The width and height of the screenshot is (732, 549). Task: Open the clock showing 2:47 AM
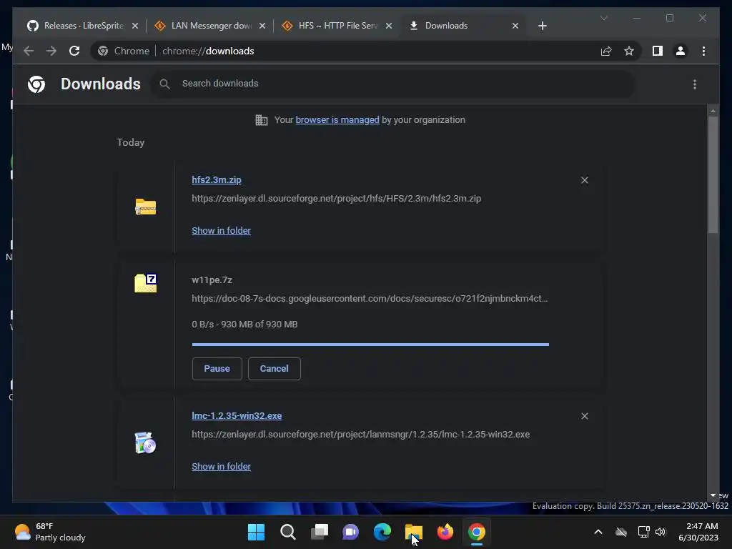tap(698, 532)
